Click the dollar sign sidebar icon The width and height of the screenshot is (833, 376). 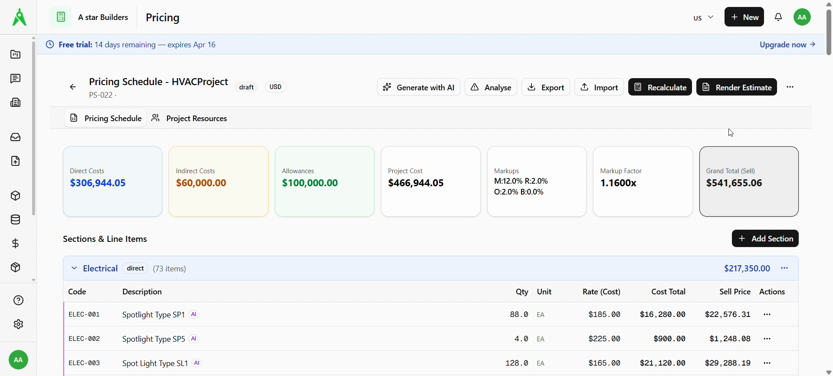[x=16, y=244]
